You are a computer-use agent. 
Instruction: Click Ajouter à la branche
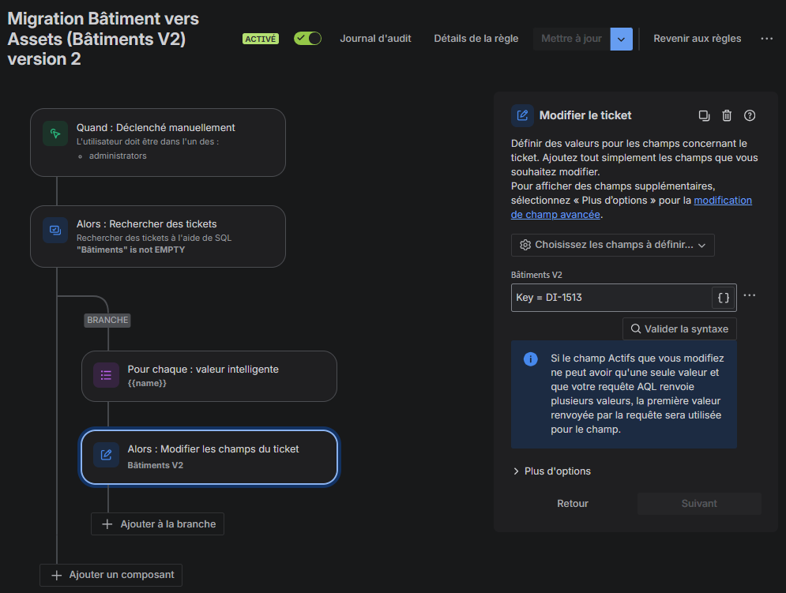(157, 524)
